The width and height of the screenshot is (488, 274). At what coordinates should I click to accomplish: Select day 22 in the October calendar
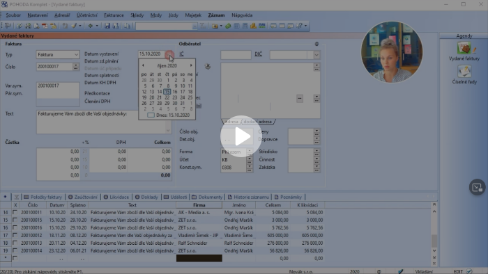point(167,97)
